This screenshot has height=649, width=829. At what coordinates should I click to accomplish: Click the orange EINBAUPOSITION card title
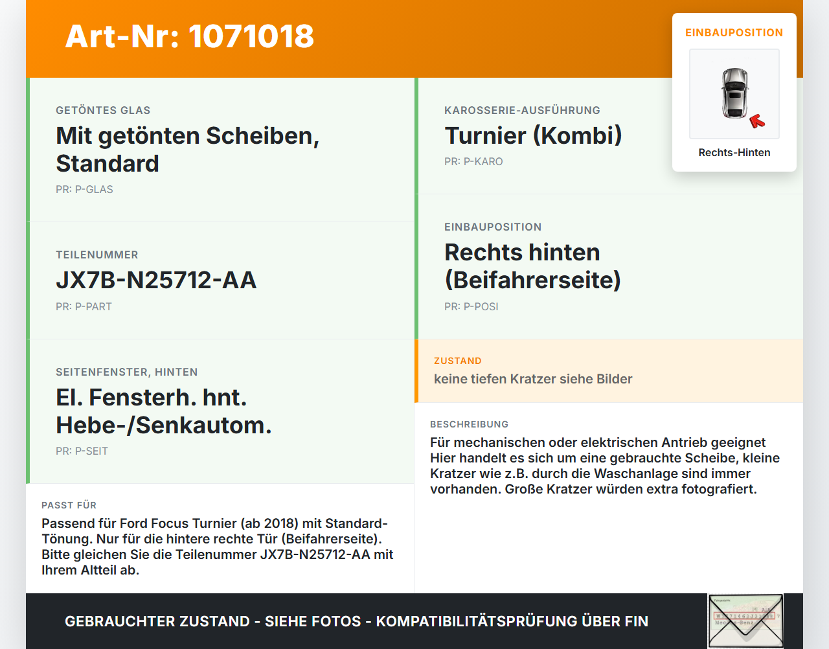coord(734,33)
